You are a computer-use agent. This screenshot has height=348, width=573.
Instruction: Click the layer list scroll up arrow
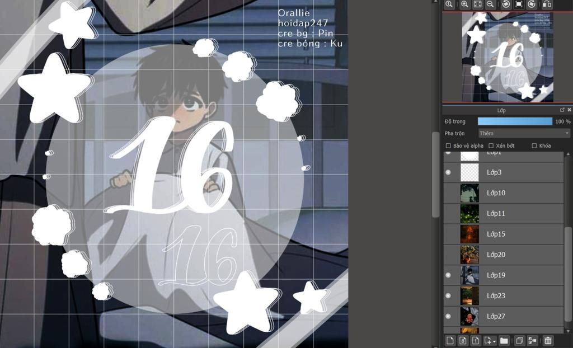pyautogui.click(x=569, y=154)
